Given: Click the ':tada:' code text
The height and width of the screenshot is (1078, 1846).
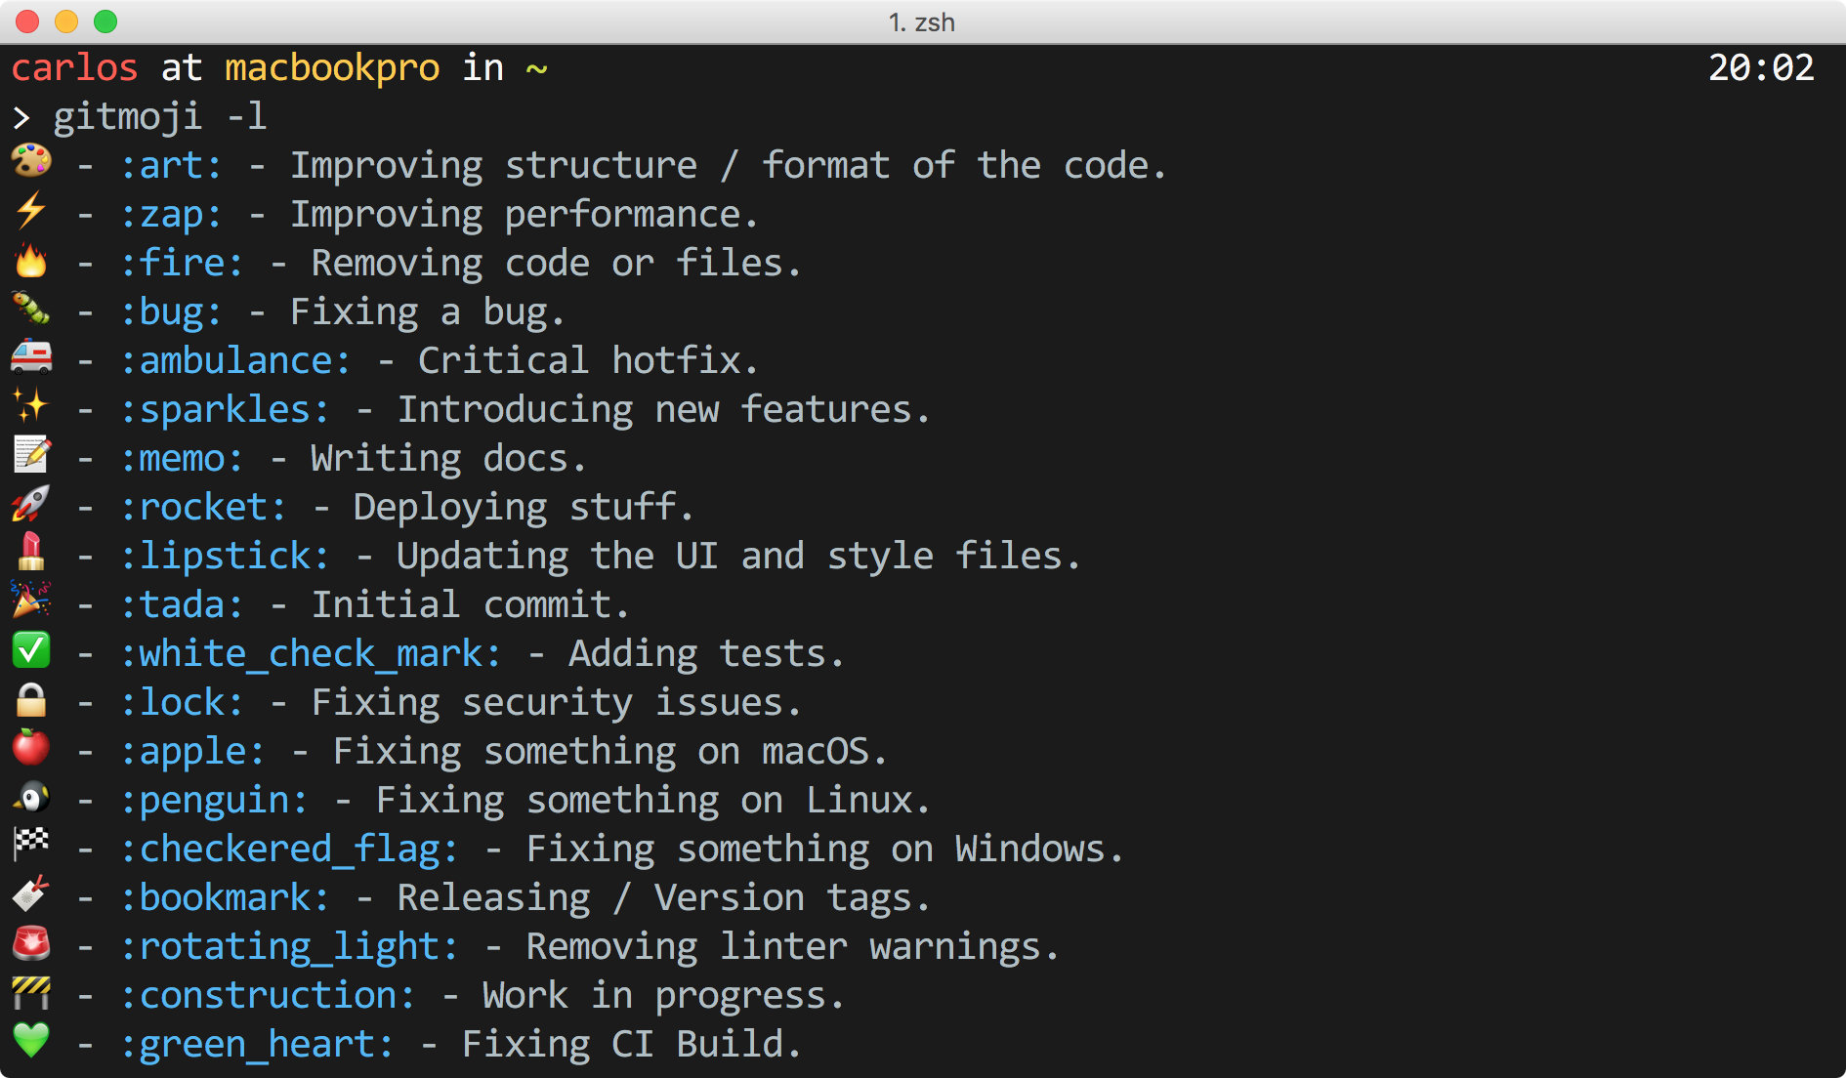Looking at the screenshot, I should pos(182,604).
